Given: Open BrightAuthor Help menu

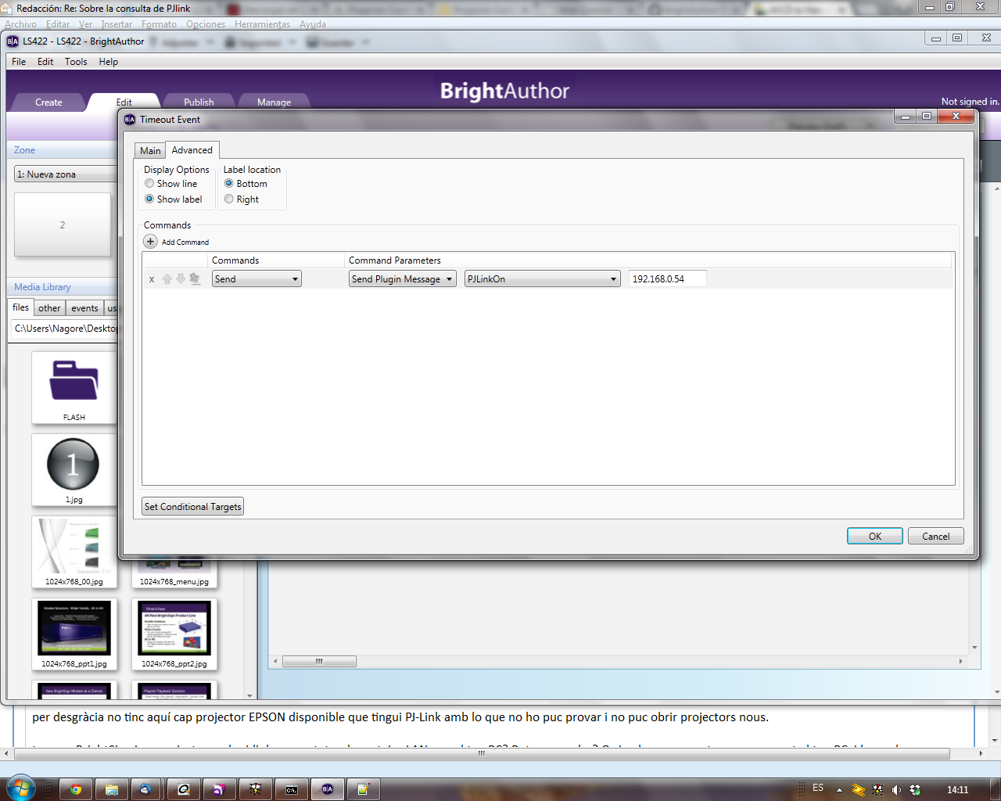Looking at the screenshot, I should 109,62.
